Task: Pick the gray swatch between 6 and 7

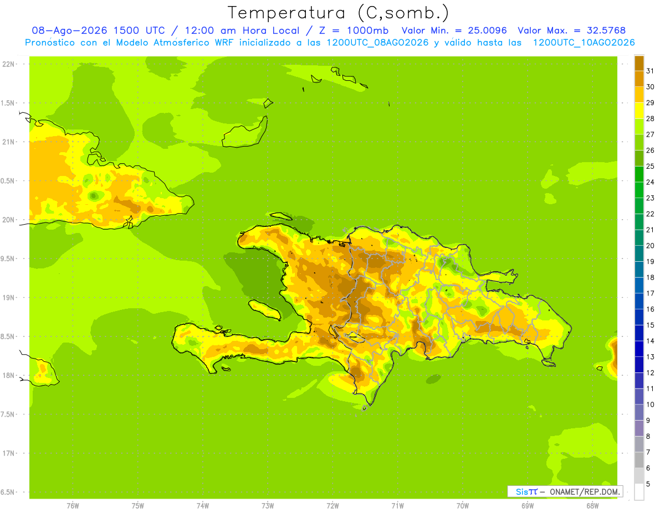Action: (x=639, y=460)
